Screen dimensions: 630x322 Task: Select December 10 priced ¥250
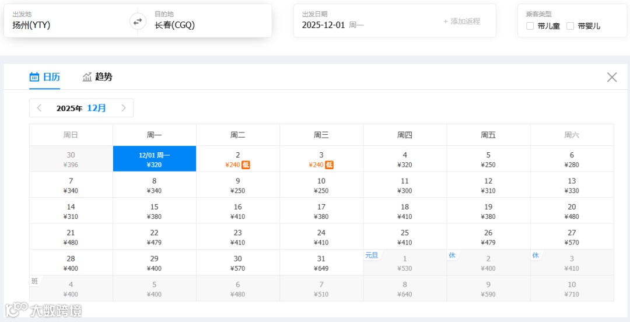(x=321, y=185)
